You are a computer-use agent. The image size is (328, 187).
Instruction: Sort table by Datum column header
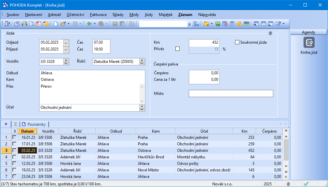27,131
